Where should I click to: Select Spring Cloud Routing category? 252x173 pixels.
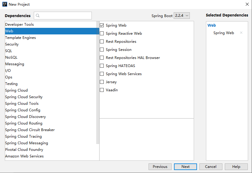click(x=51, y=123)
